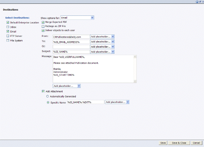The height and width of the screenshot is (147, 204).
Task: Click the Save & Close button
Action: point(179,143)
